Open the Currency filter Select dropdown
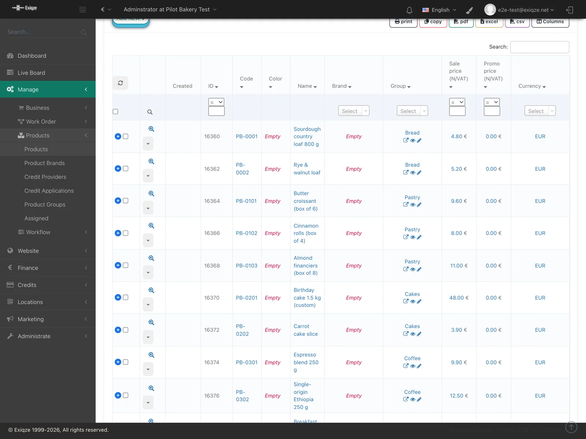 (x=540, y=111)
